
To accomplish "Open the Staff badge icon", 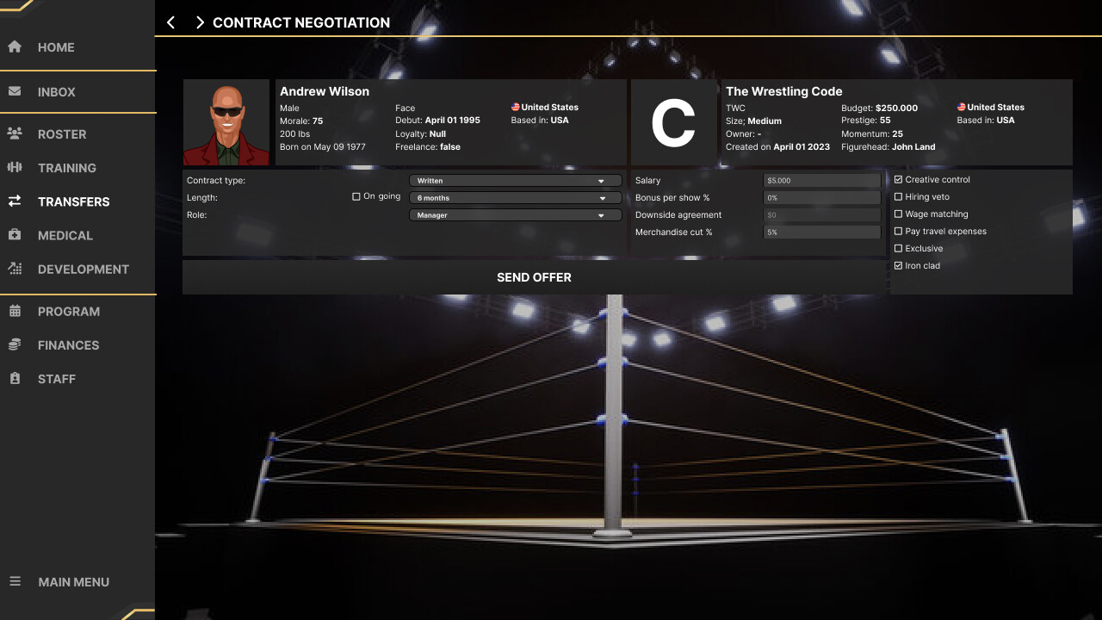I will coord(15,379).
